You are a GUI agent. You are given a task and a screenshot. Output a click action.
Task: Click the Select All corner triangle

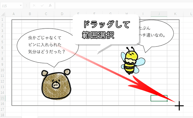[x=3, y=14]
